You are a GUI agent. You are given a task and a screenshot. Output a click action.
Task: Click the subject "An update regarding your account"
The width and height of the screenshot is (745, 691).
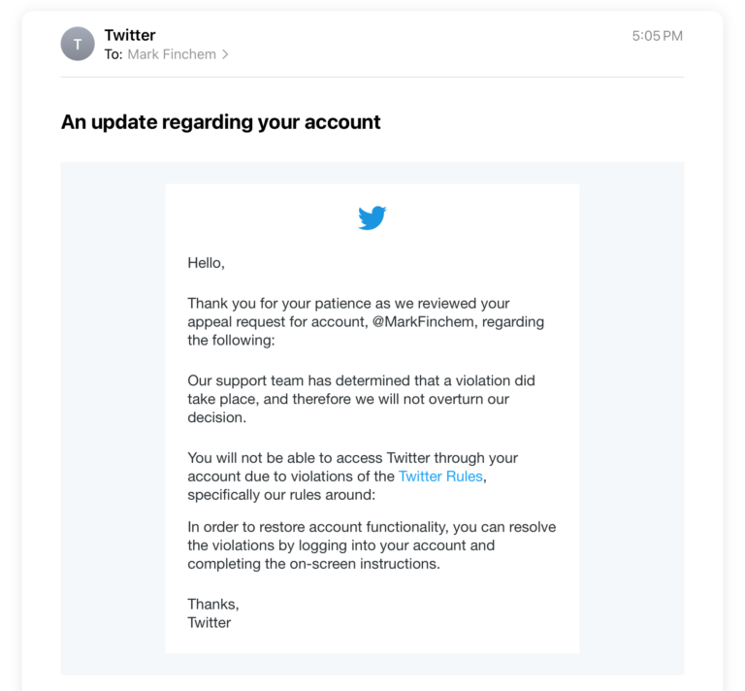[220, 122]
